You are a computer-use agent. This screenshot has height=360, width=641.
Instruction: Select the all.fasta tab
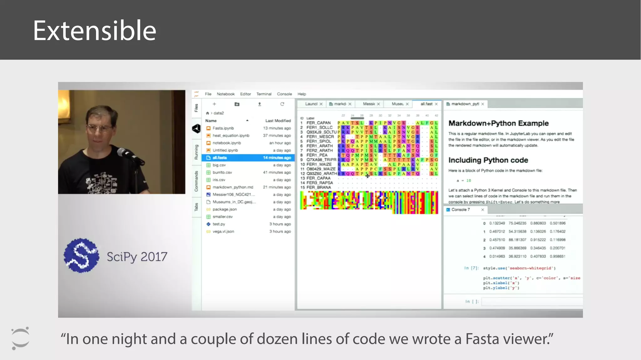coord(426,104)
